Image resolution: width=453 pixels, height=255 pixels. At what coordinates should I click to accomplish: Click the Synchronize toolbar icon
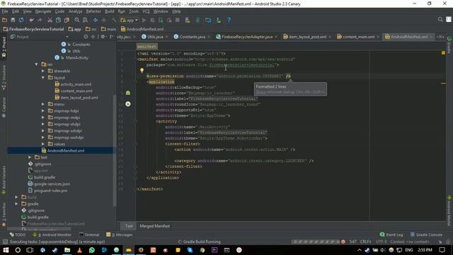pyautogui.click(x=21, y=20)
